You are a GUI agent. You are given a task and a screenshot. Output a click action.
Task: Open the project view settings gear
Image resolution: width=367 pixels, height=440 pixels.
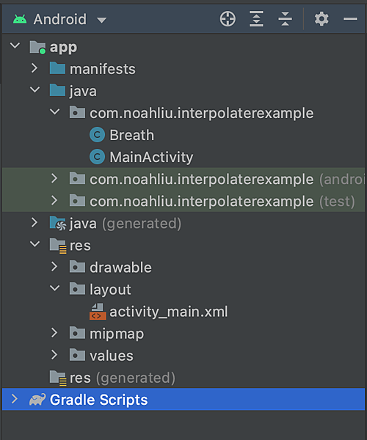[321, 19]
